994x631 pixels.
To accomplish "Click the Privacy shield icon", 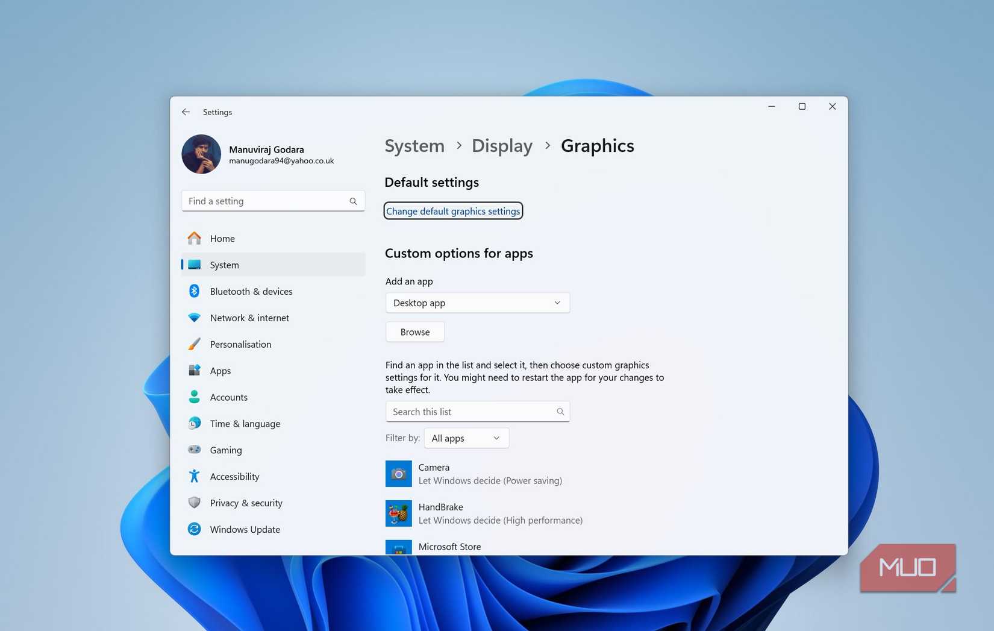I will pos(194,503).
